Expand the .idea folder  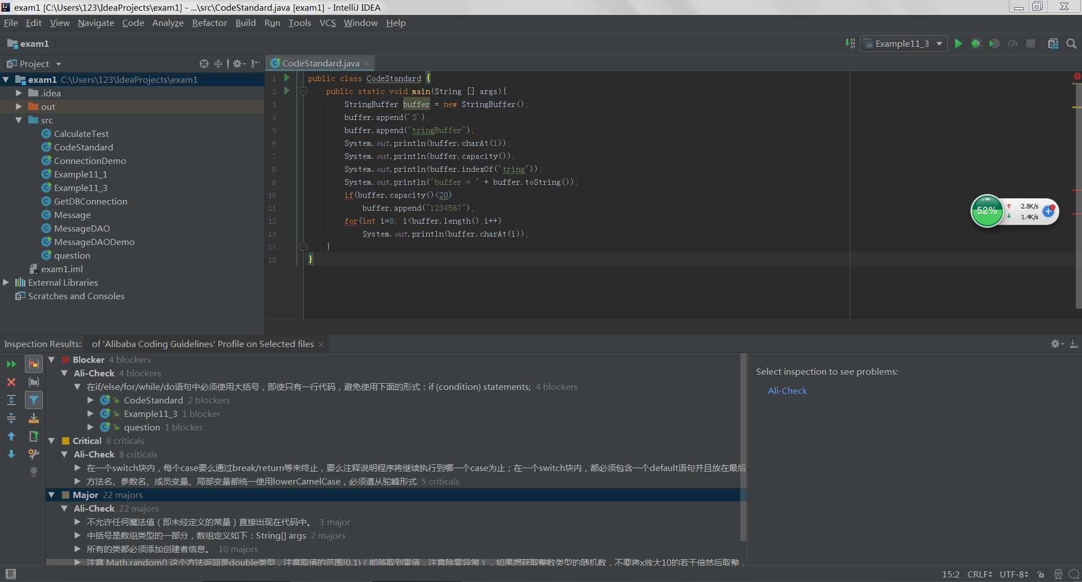coord(19,93)
